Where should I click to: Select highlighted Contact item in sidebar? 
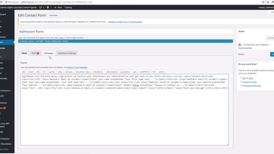point(7,42)
